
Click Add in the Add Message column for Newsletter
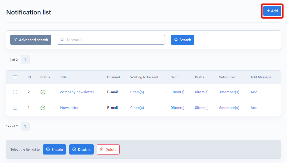(x=254, y=108)
